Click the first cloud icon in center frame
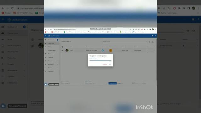The height and width of the screenshot is (113, 201). [149, 42]
